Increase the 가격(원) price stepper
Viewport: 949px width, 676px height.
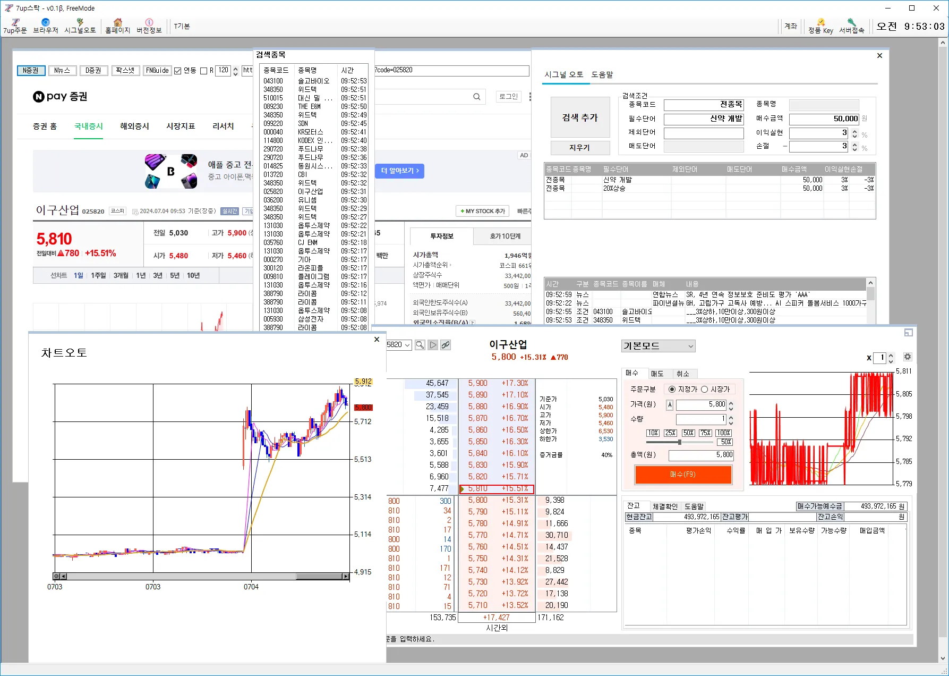tap(731, 403)
